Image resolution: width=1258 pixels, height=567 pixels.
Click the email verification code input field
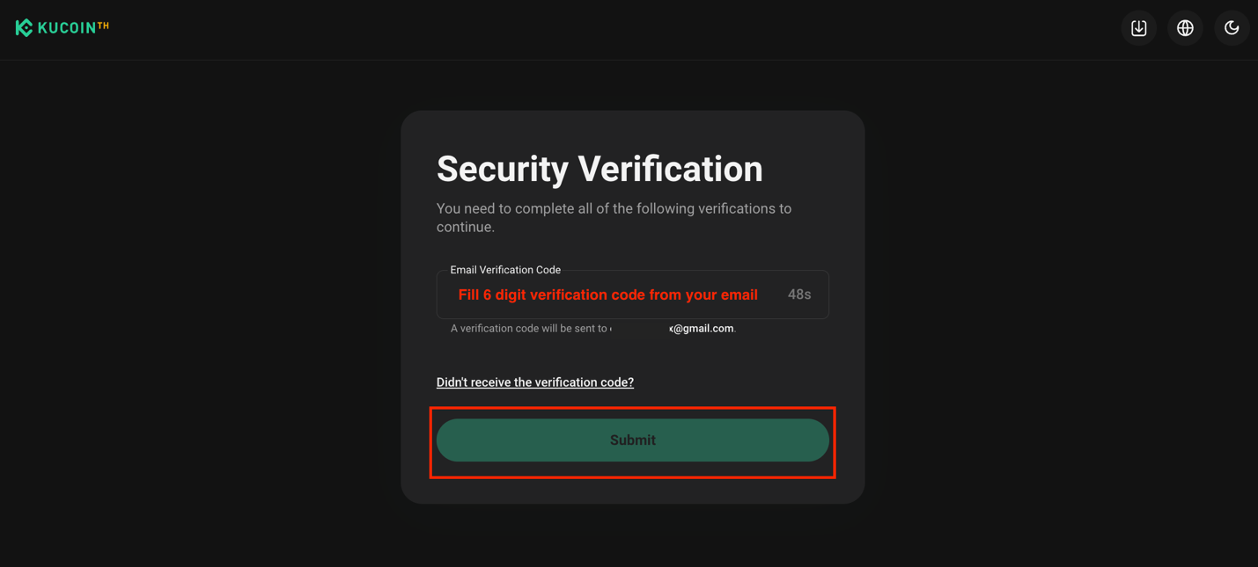[x=607, y=294]
